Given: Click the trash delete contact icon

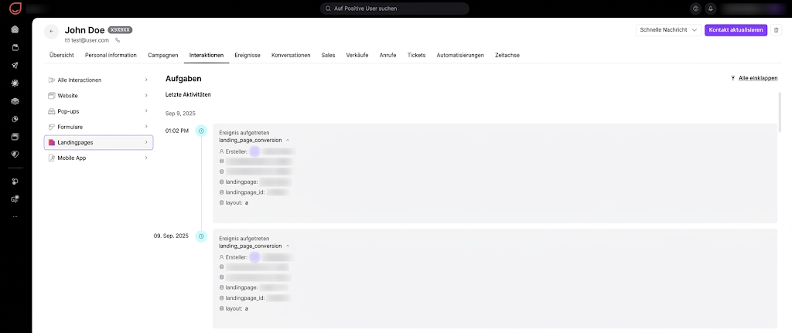Looking at the screenshot, I should click(777, 30).
